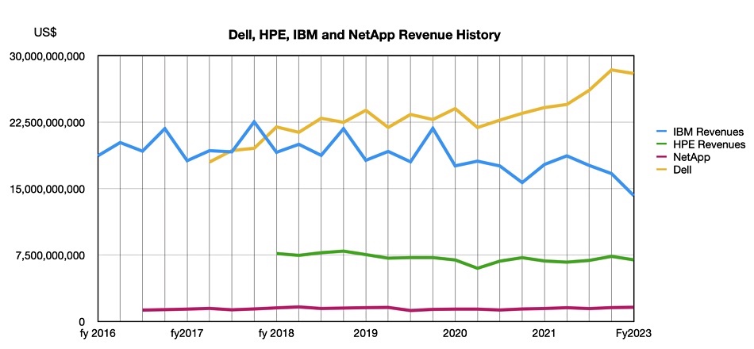Click the fy2017 x-axis label
This screenshot has width=754, height=349.
[187, 333]
